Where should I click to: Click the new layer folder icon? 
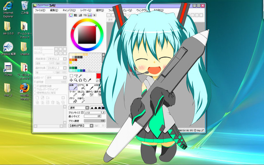tap(48, 98)
